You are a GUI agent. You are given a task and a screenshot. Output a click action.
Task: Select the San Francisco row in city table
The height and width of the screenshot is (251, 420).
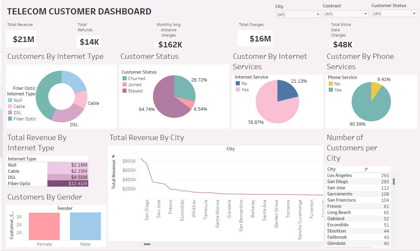[341, 200]
